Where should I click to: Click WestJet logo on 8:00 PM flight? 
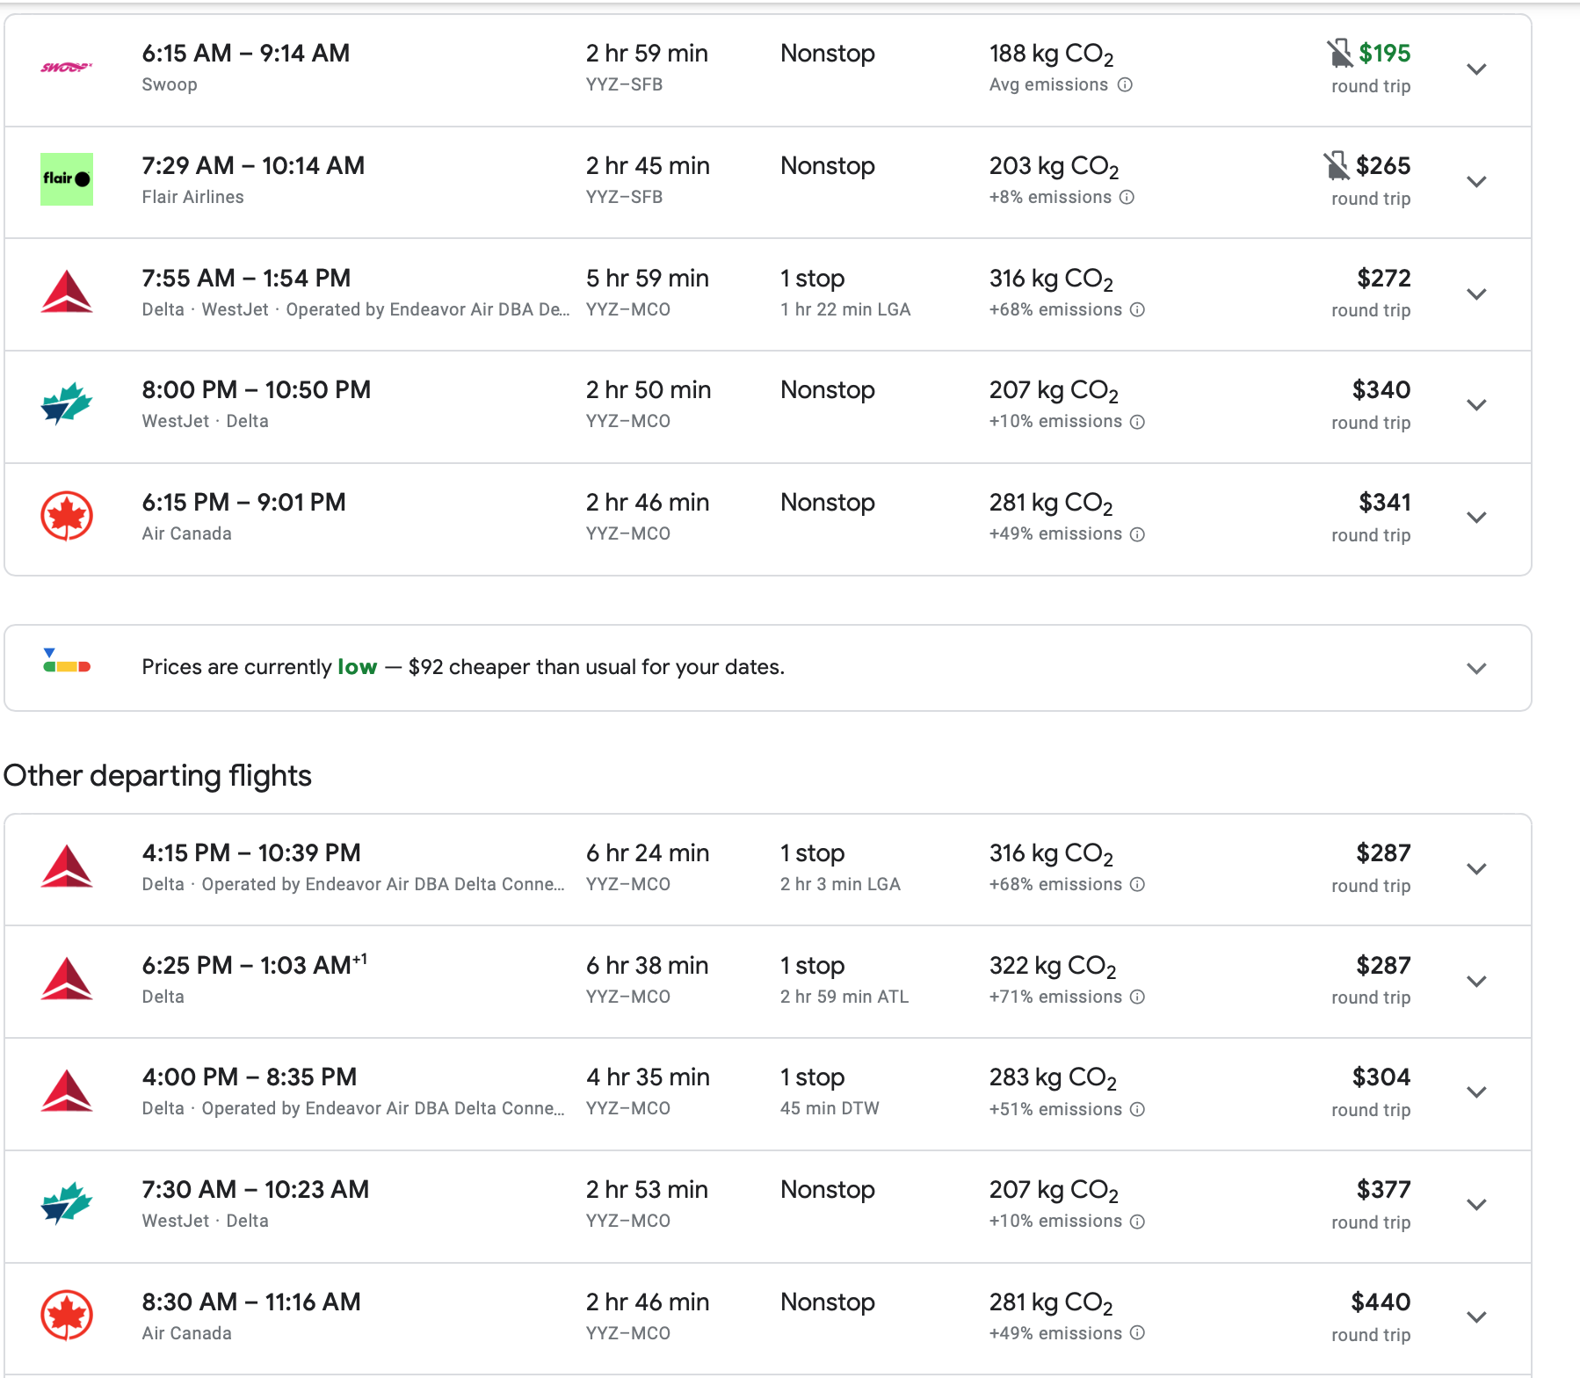67,403
